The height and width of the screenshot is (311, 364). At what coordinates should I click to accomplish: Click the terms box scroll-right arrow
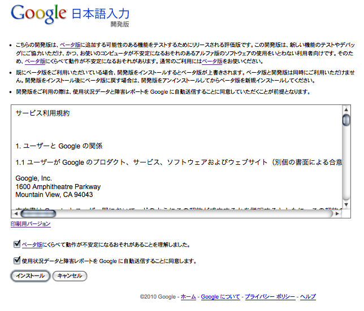point(337,213)
